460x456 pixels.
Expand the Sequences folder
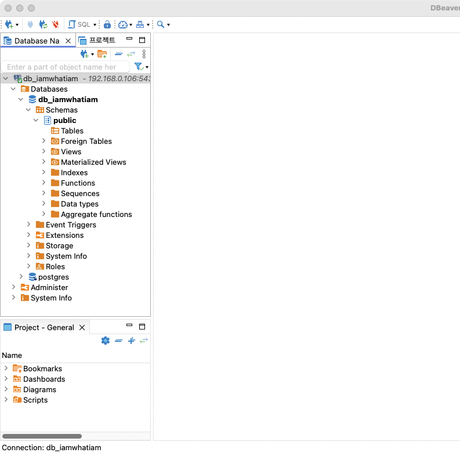click(x=44, y=193)
